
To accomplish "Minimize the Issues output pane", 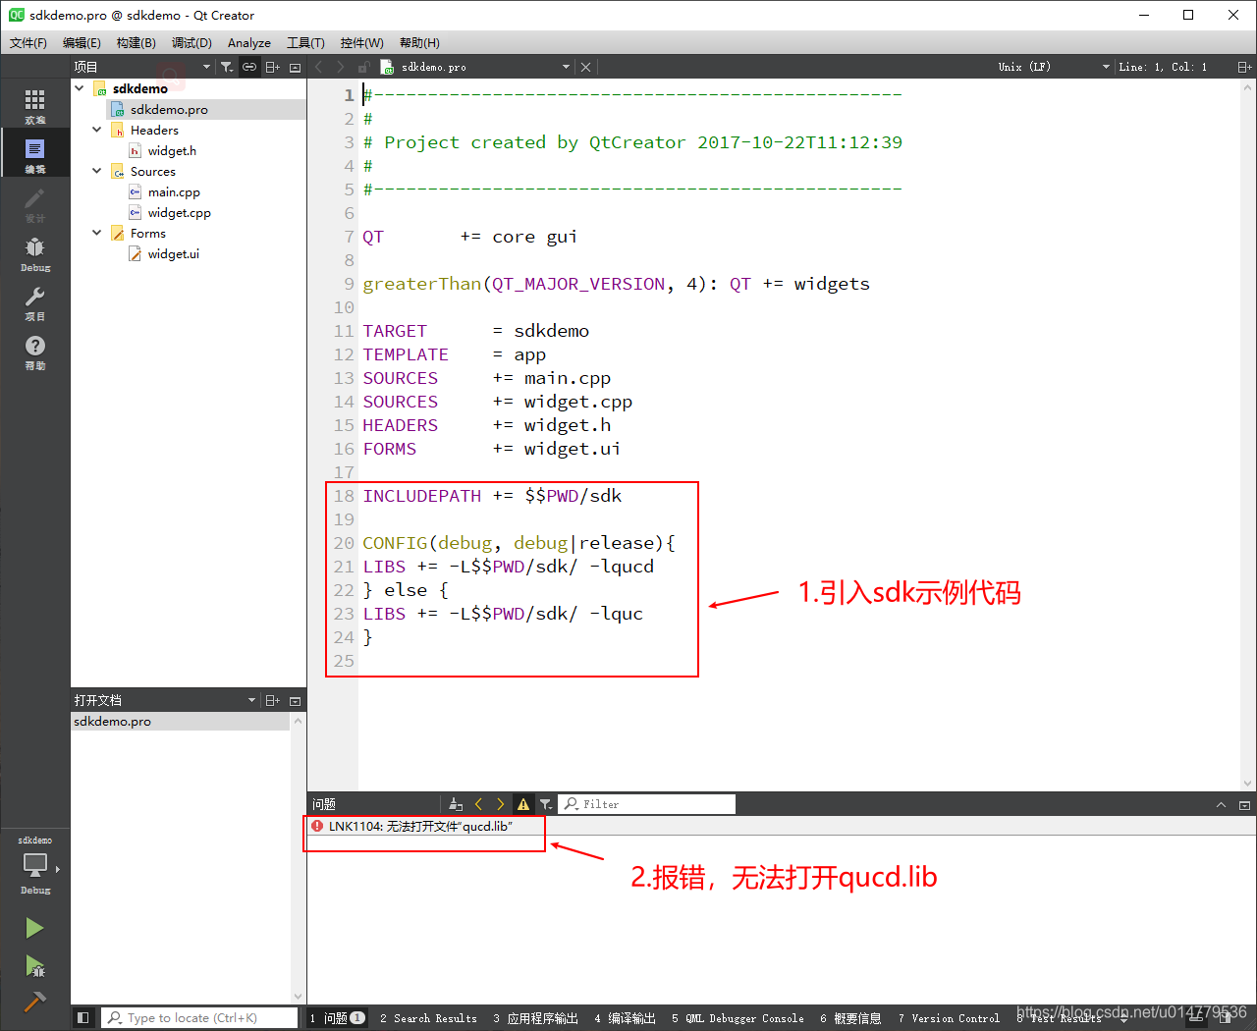I will 1221,805.
